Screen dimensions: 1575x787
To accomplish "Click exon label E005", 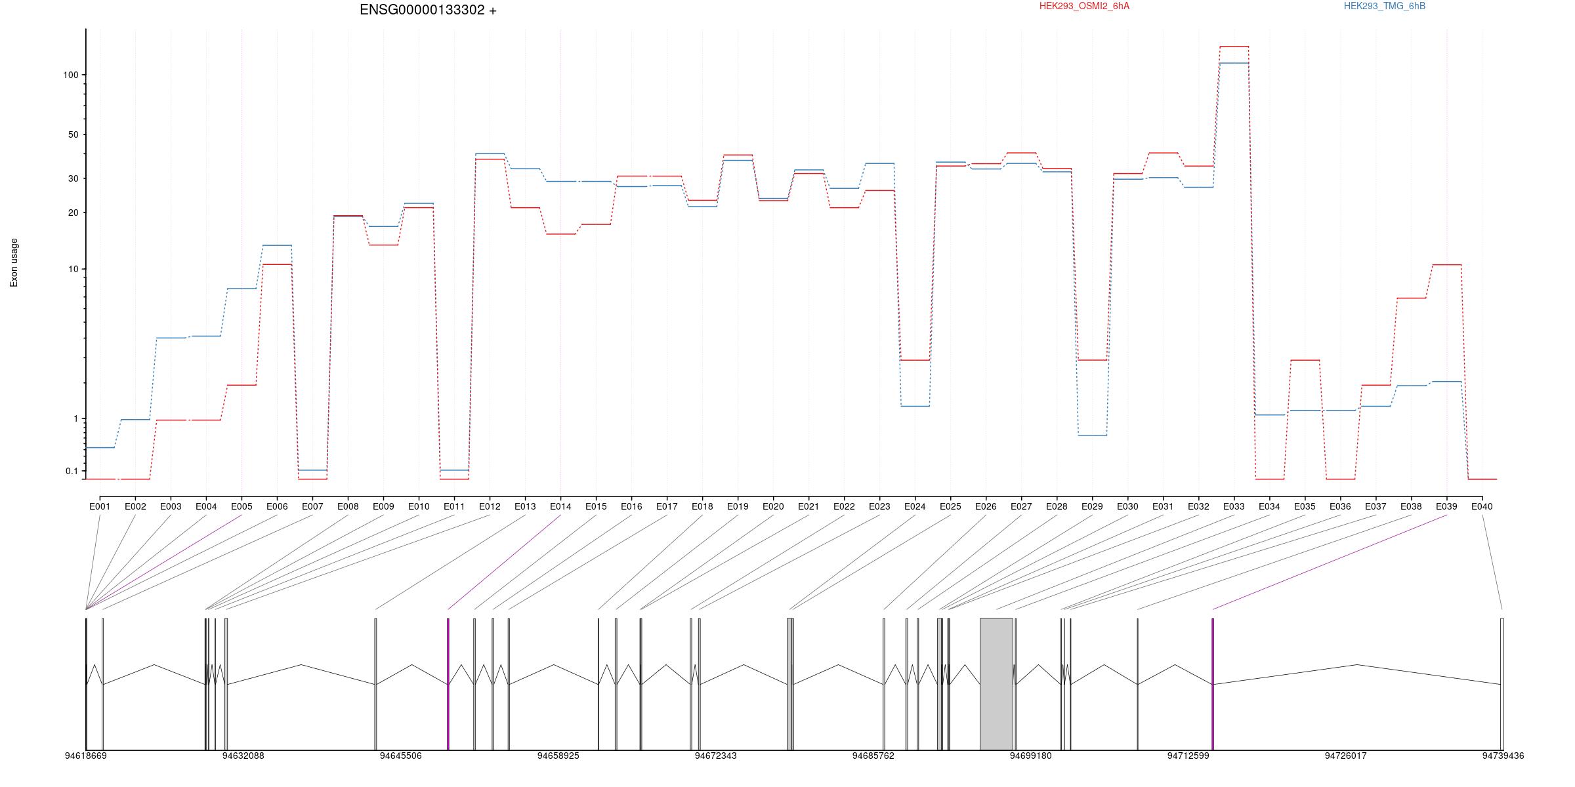I will click(241, 506).
